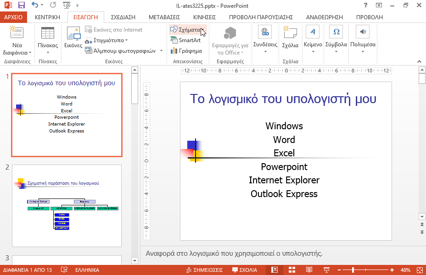Add a comment with Σχόλια icon

[290, 38]
